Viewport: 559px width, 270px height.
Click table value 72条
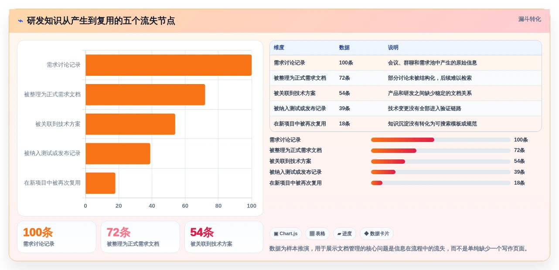[x=344, y=78]
